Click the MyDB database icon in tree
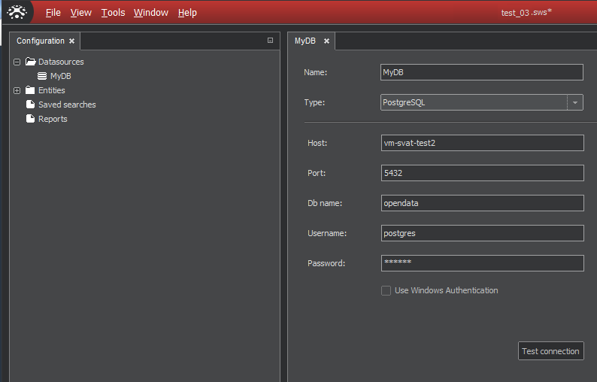Screen dimensions: 597x382 [43, 76]
